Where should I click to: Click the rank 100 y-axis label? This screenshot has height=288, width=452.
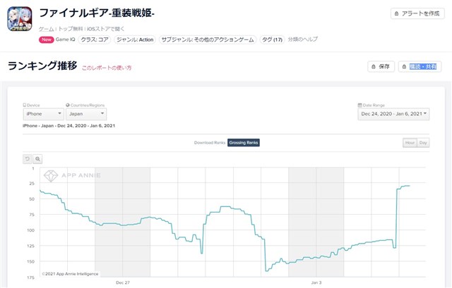pyautogui.click(x=30, y=230)
